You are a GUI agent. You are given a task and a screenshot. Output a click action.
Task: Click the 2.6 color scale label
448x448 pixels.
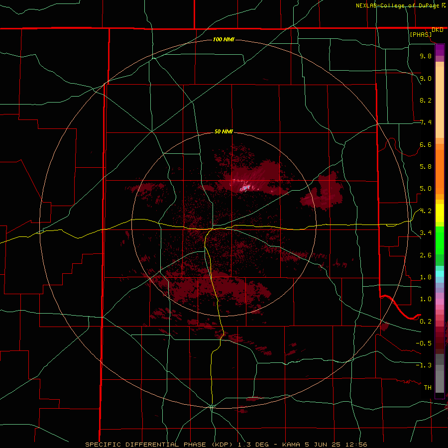[x=426, y=255]
